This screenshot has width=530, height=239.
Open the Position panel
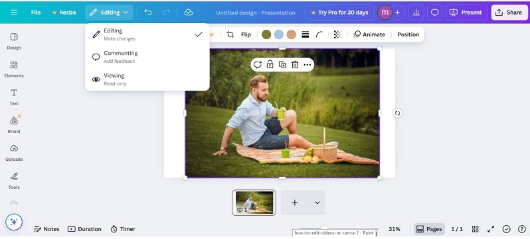click(x=408, y=34)
